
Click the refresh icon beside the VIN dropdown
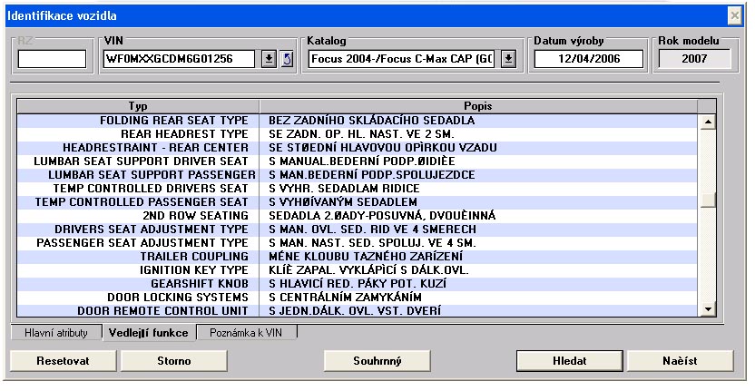(x=286, y=59)
